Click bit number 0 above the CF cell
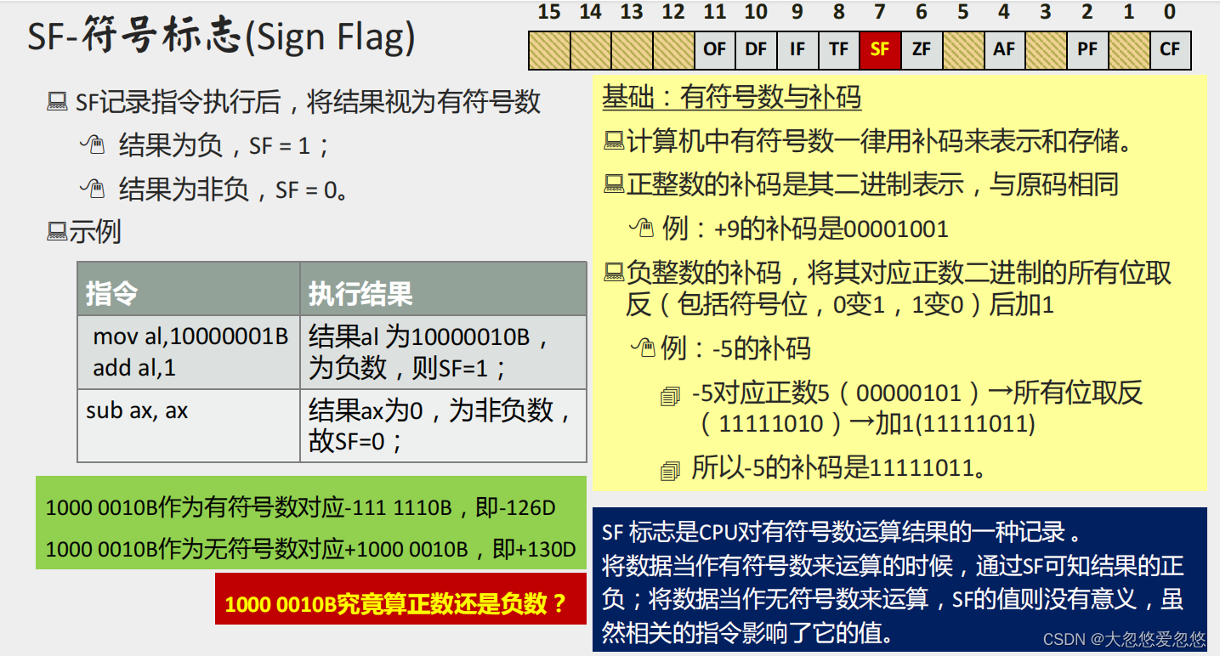The width and height of the screenshot is (1220, 656). coord(1171,13)
